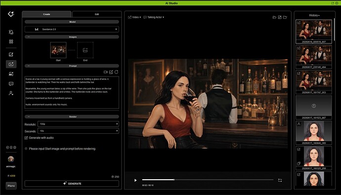341x195 pixels.
Task: Click the camera icon above the prompt box
Action: 106,72
